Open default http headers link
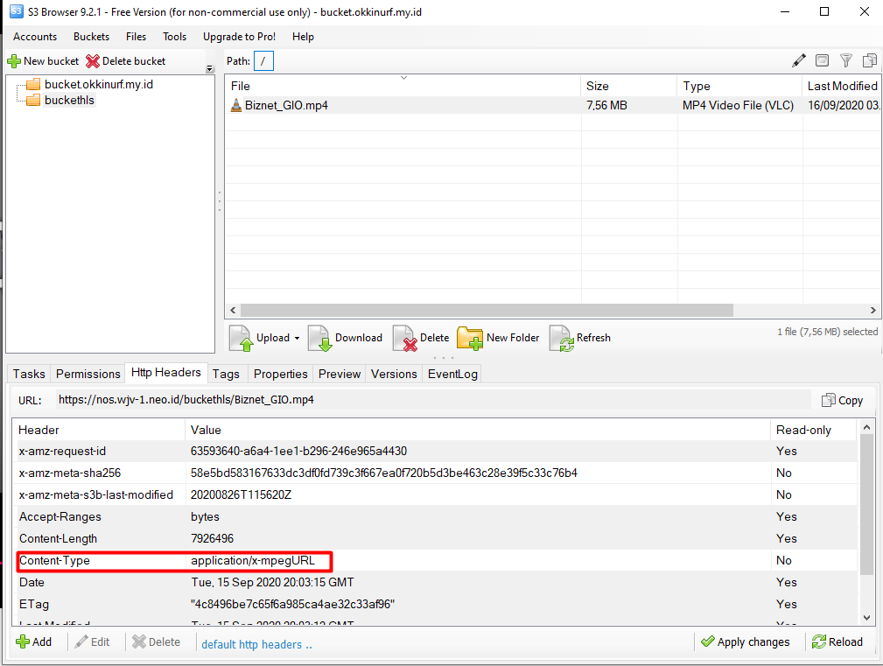The height and width of the screenshot is (666, 883). coord(256,645)
